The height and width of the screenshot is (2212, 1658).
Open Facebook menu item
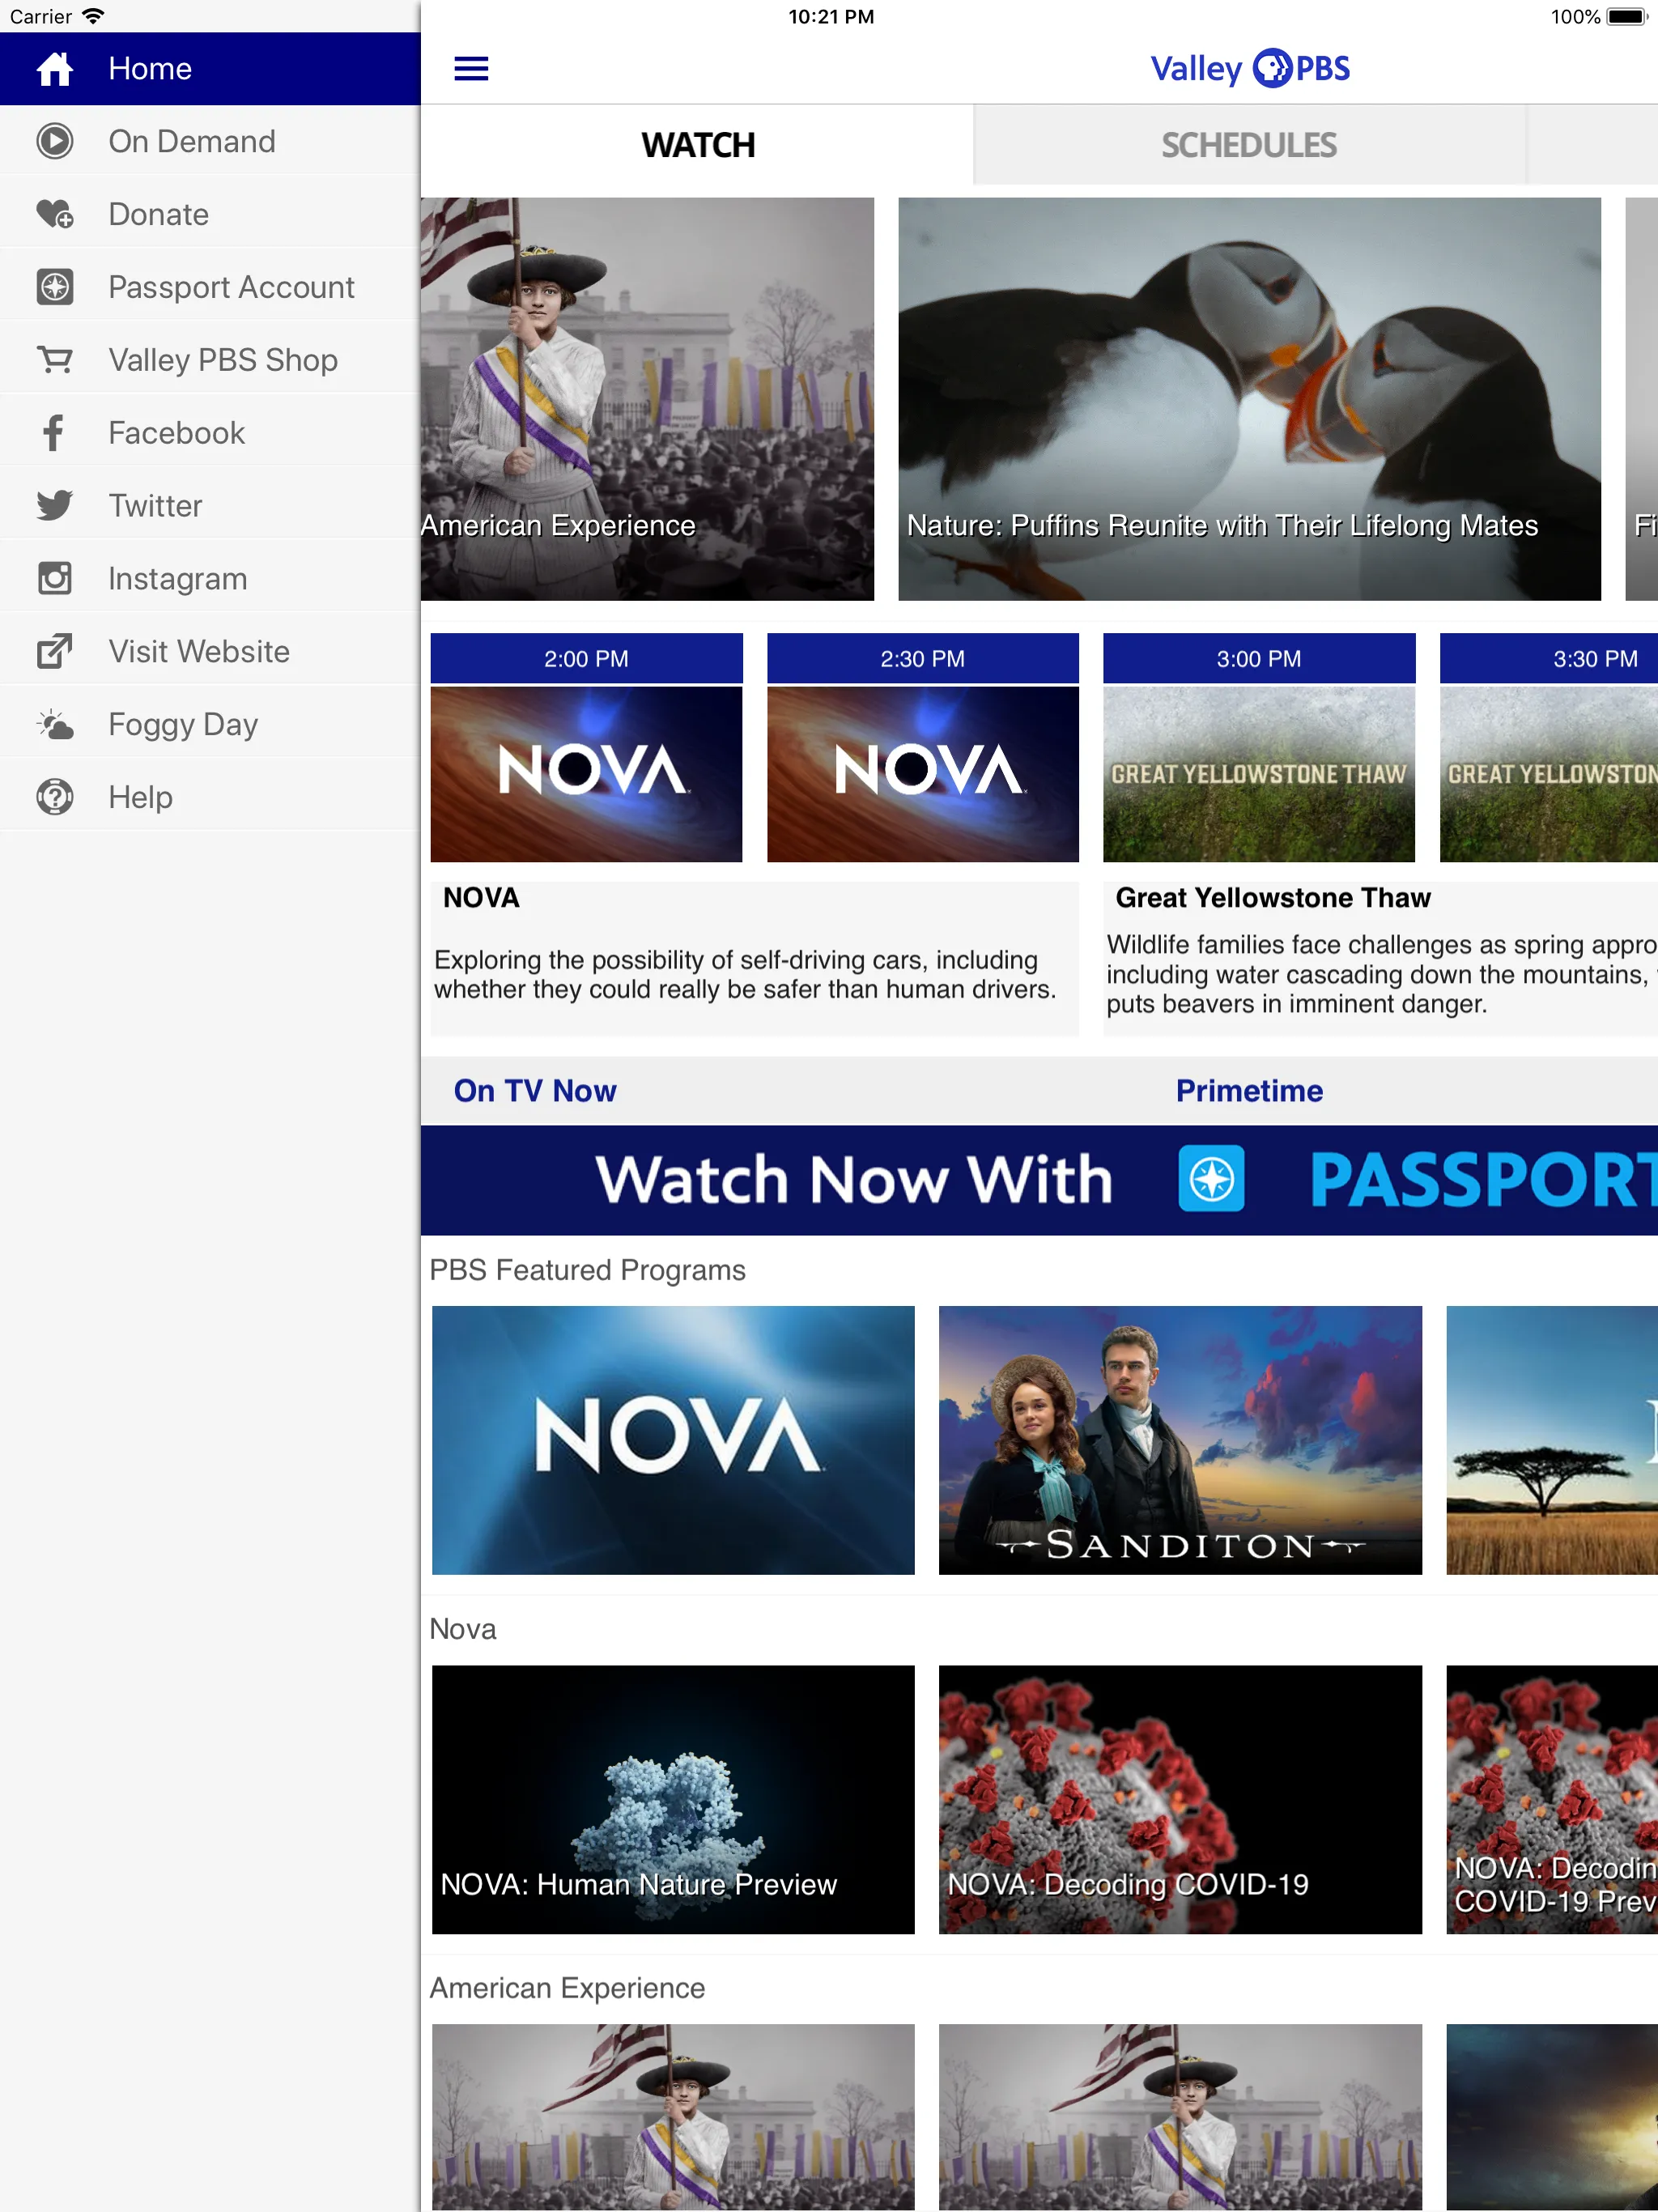tap(210, 433)
